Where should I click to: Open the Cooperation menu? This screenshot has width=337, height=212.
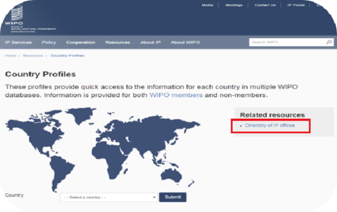80,42
